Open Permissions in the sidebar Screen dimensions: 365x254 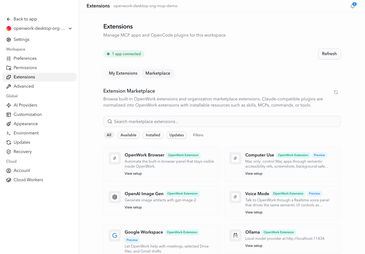coord(39,68)
